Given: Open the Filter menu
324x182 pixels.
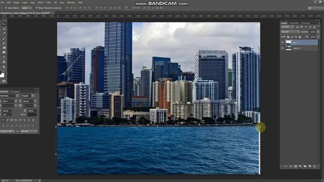Looking at the screenshot, I should [49, 3].
